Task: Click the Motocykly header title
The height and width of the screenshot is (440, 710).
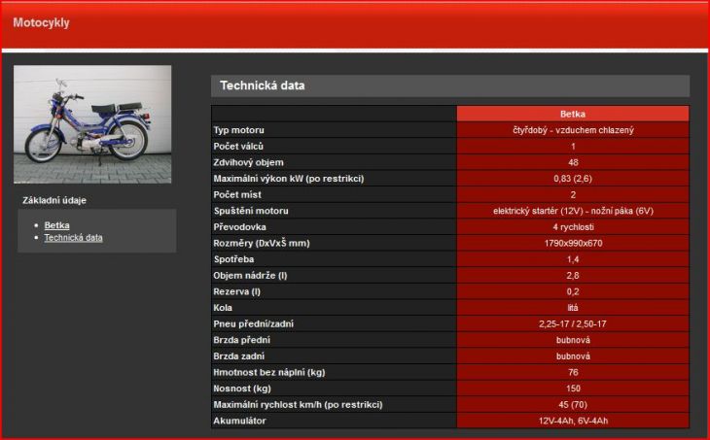Action: [x=41, y=22]
